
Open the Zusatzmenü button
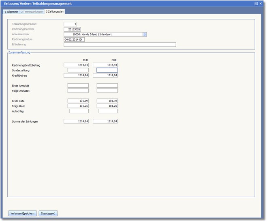(x=48, y=213)
